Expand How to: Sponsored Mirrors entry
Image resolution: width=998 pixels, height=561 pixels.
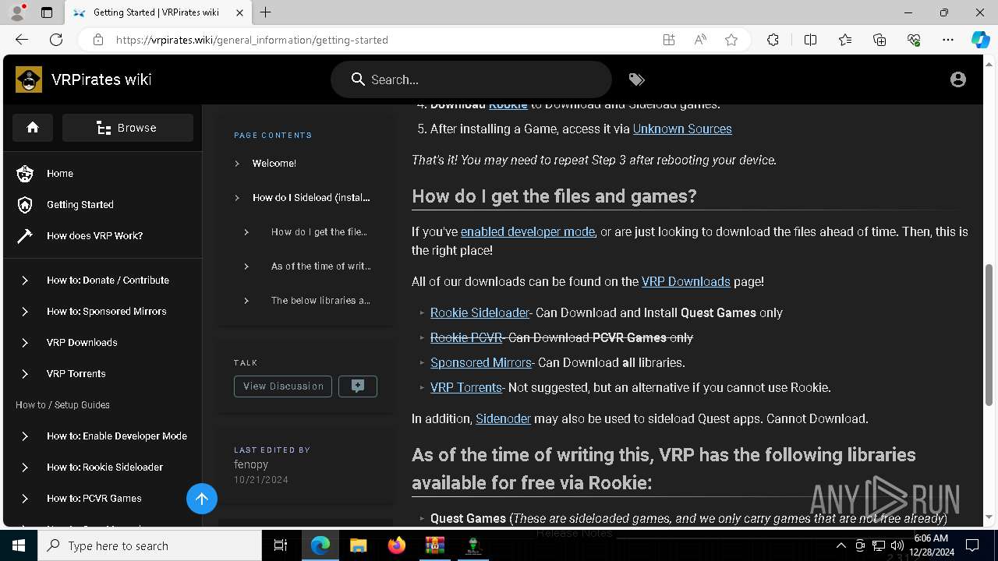coord(101,311)
